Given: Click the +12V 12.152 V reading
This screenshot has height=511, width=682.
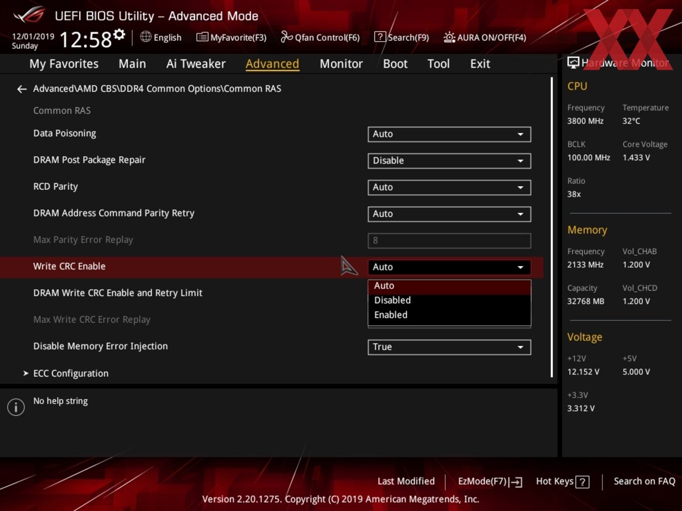Looking at the screenshot, I should (583, 372).
